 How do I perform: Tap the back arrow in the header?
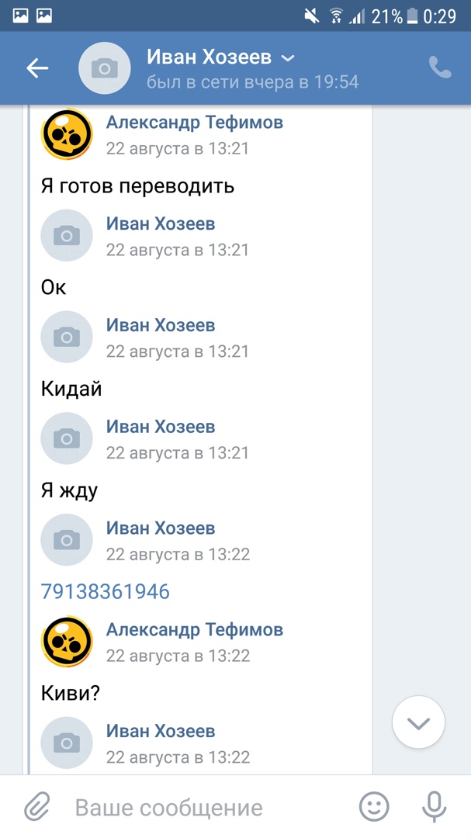[x=37, y=68]
